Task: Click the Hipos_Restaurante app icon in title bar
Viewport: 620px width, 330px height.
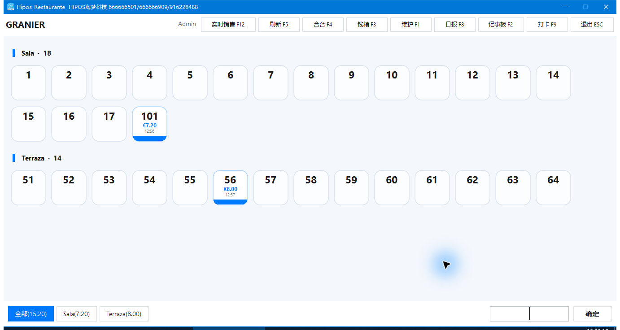Action: (11, 7)
